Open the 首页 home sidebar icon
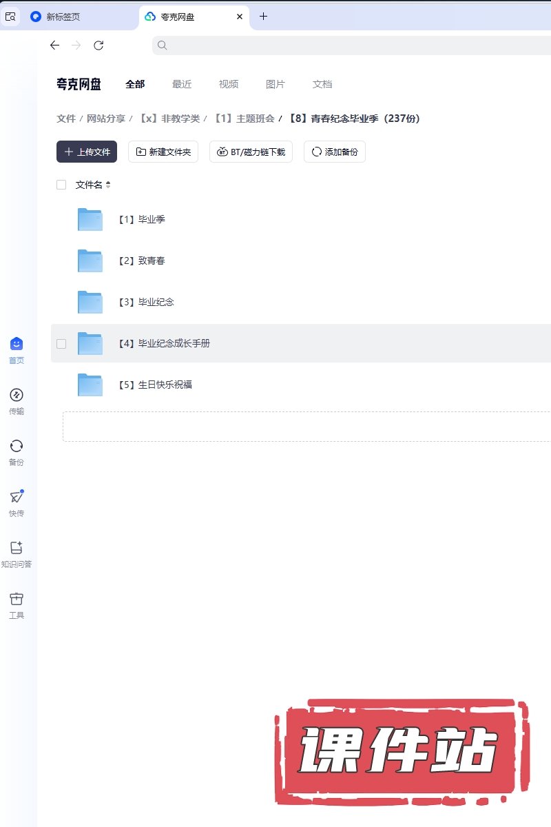551x827 pixels. pyautogui.click(x=17, y=345)
